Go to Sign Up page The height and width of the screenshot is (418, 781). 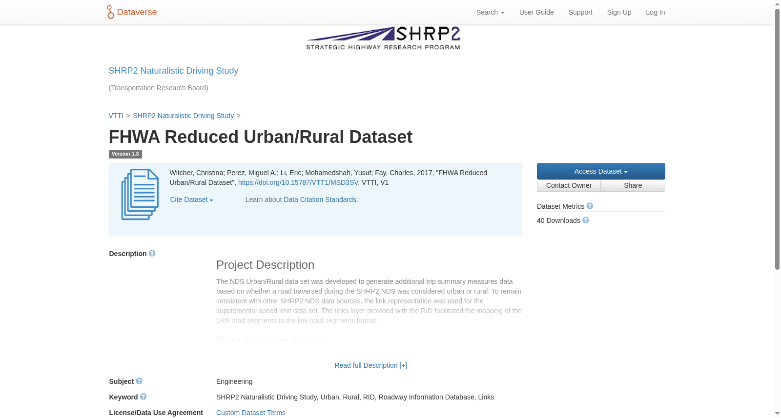pos(619,12)
